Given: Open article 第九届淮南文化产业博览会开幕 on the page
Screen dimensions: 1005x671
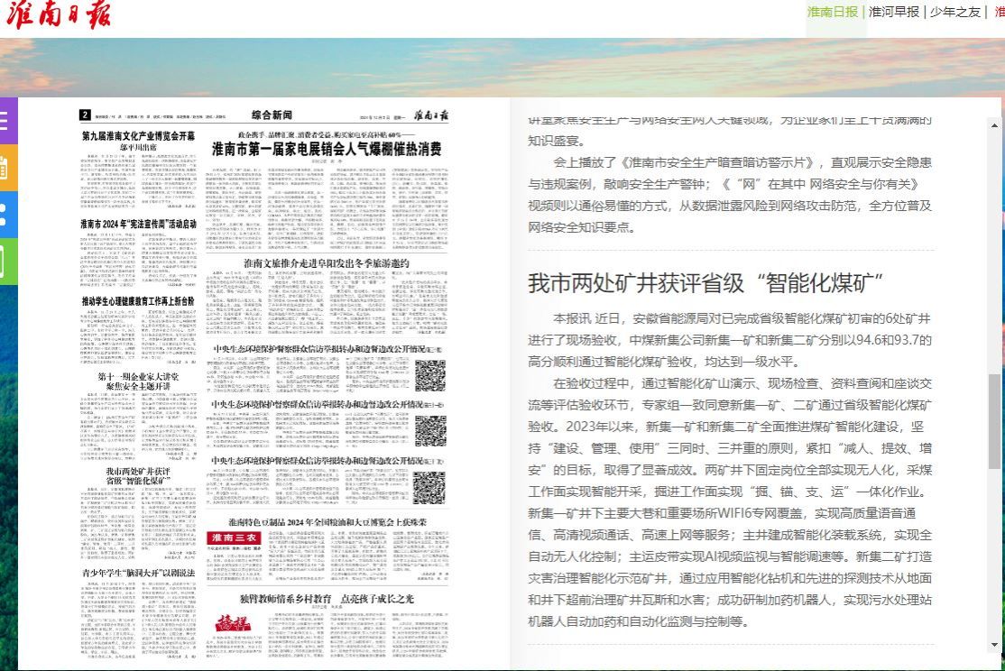Looking at the screenshot, I should [138, 136].
